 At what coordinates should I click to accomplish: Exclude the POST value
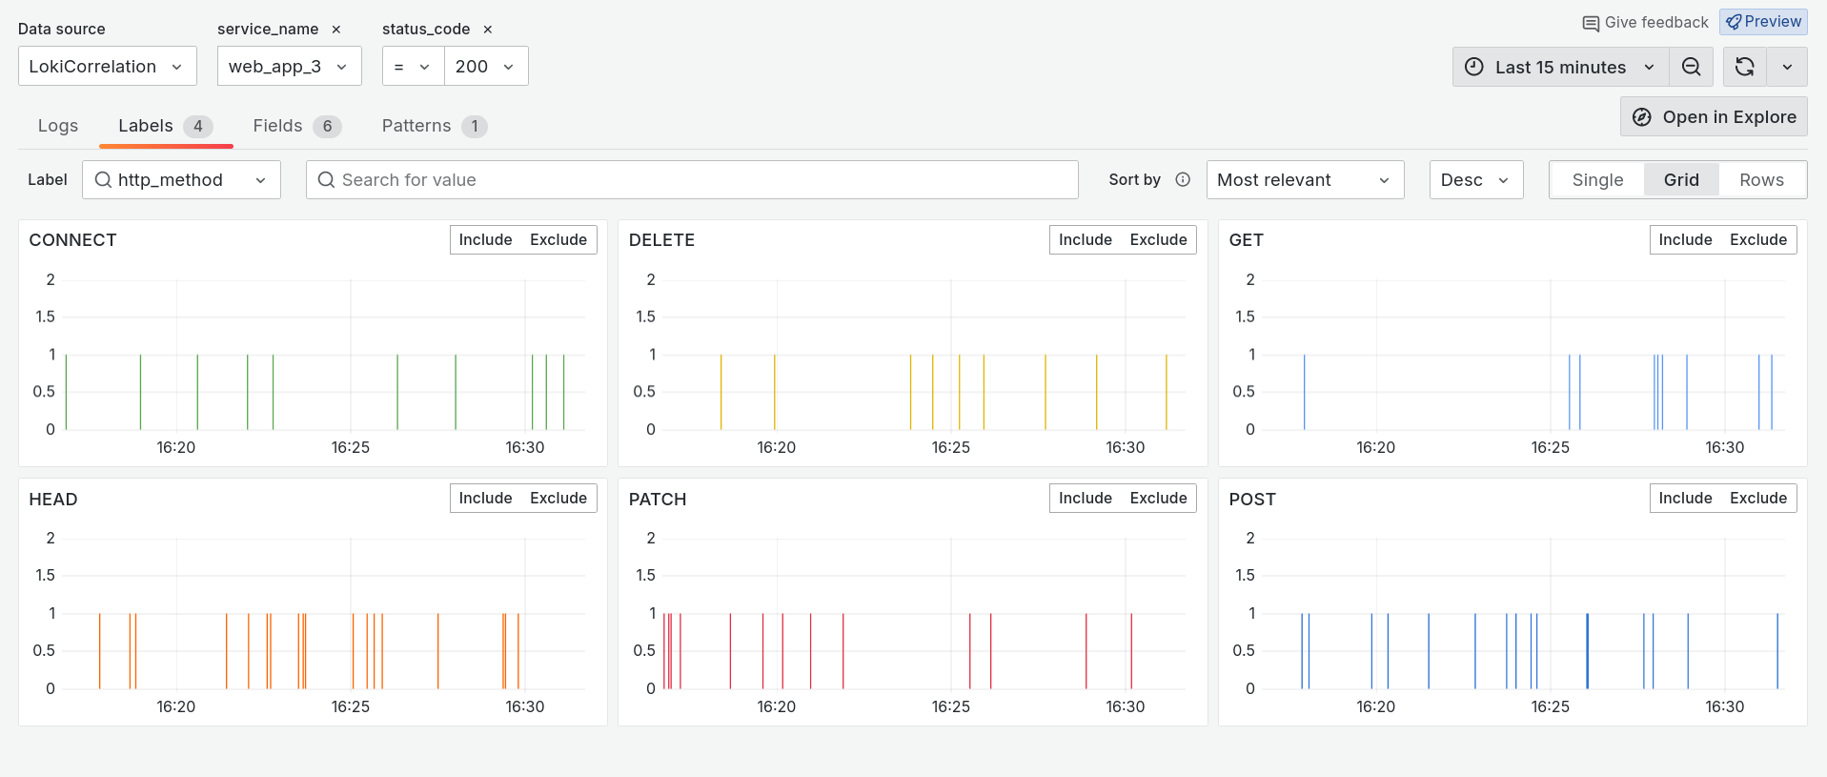tap(1758, 498)
